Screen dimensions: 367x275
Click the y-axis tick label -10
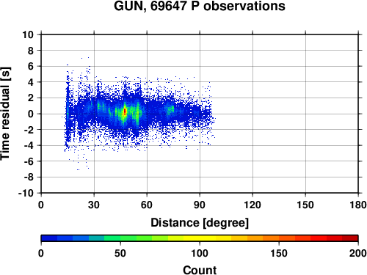coord(26,193)
